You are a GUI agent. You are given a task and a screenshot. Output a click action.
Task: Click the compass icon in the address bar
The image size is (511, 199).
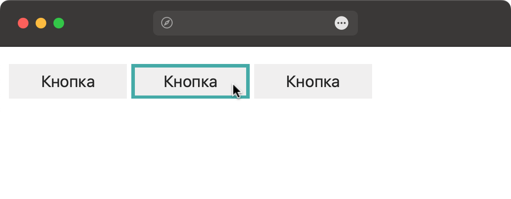point(167,23)
